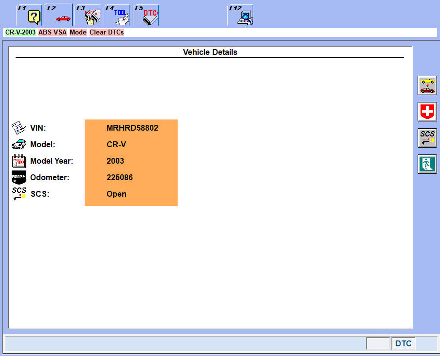Click the Odometer counter icon
This screenshot has height=356, width=440.
point(19,177)
